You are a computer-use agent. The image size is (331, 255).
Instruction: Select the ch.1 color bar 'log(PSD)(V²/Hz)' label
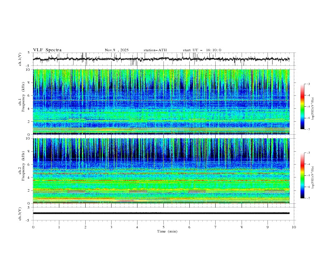(313, 109)
